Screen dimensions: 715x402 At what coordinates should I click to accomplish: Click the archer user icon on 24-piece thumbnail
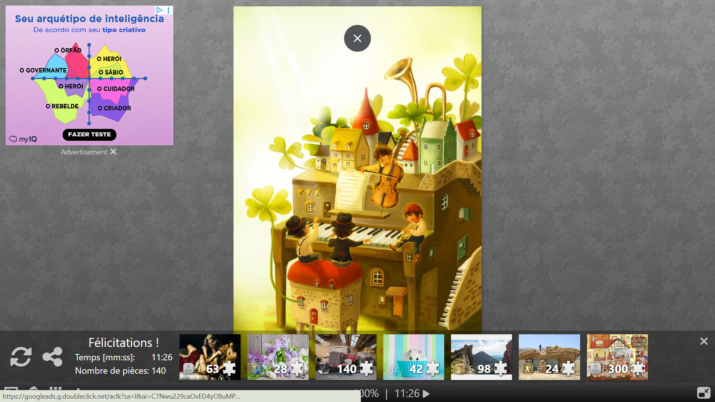coord(527,368)
